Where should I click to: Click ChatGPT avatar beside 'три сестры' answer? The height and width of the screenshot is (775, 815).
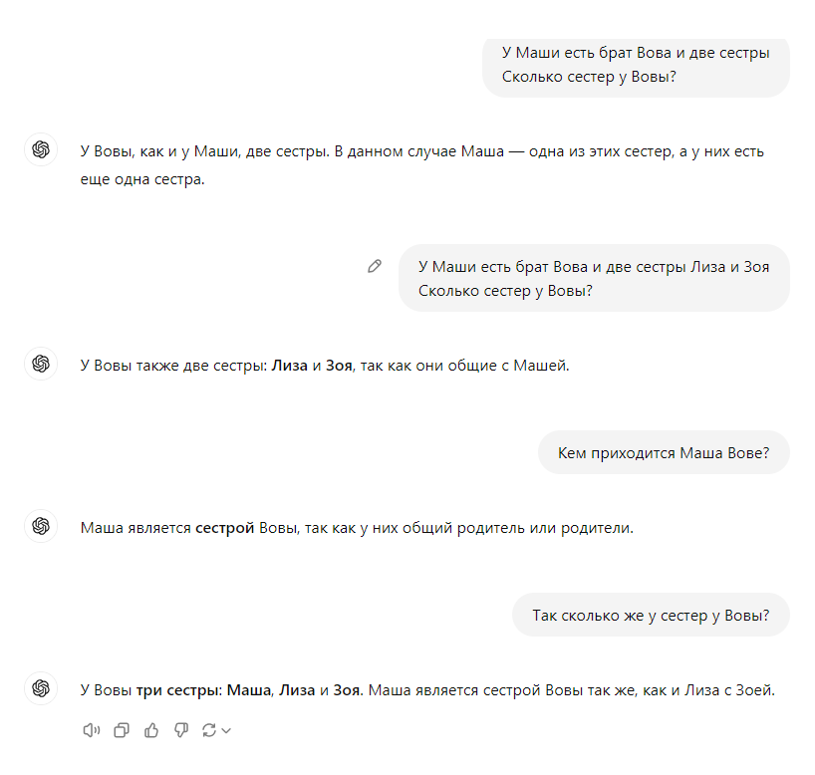point(41,687)
